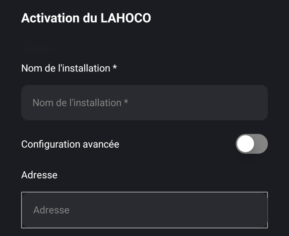
Task: Click inside the Adresse text box
Action: 144,210
